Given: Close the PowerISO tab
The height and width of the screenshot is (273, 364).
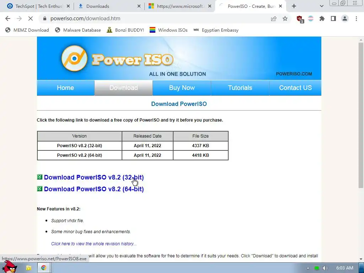Looking at the screenshot, I should click(280, 6).
